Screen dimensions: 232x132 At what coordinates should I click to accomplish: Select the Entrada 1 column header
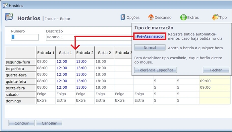[x=46, y=53]
